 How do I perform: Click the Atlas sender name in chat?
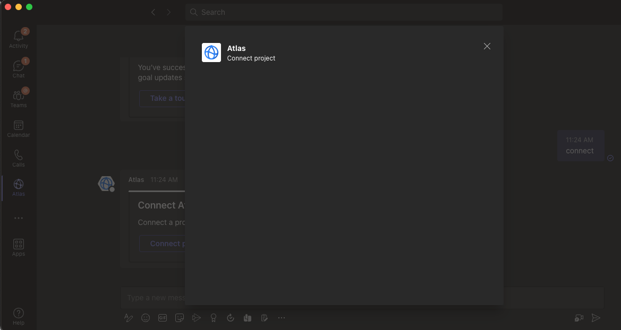136,180
